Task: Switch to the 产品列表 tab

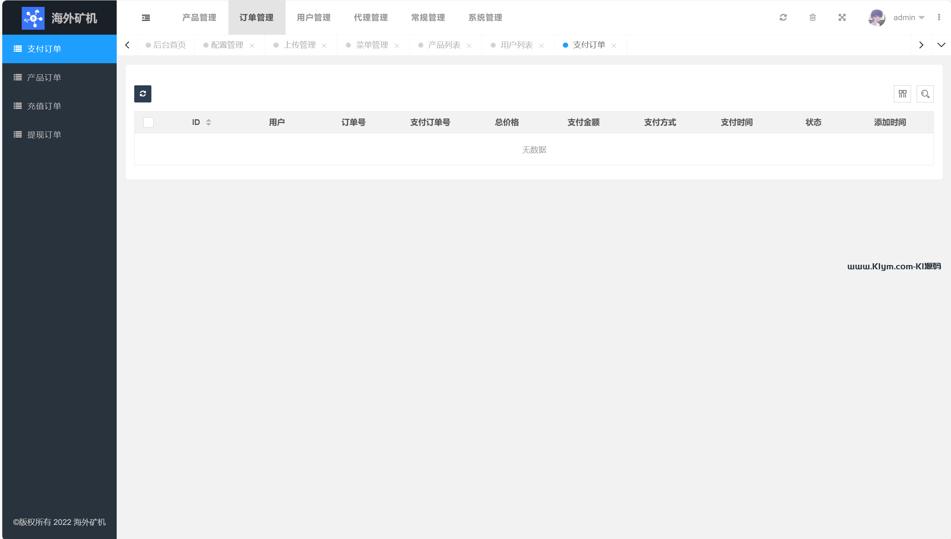Action: [x=444, y=45]
